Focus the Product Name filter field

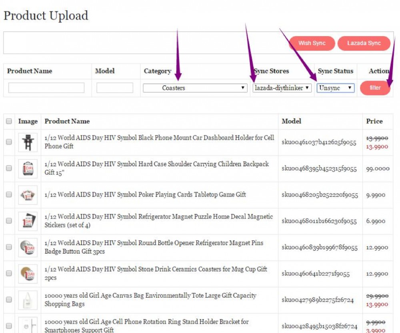coord(46,88)
